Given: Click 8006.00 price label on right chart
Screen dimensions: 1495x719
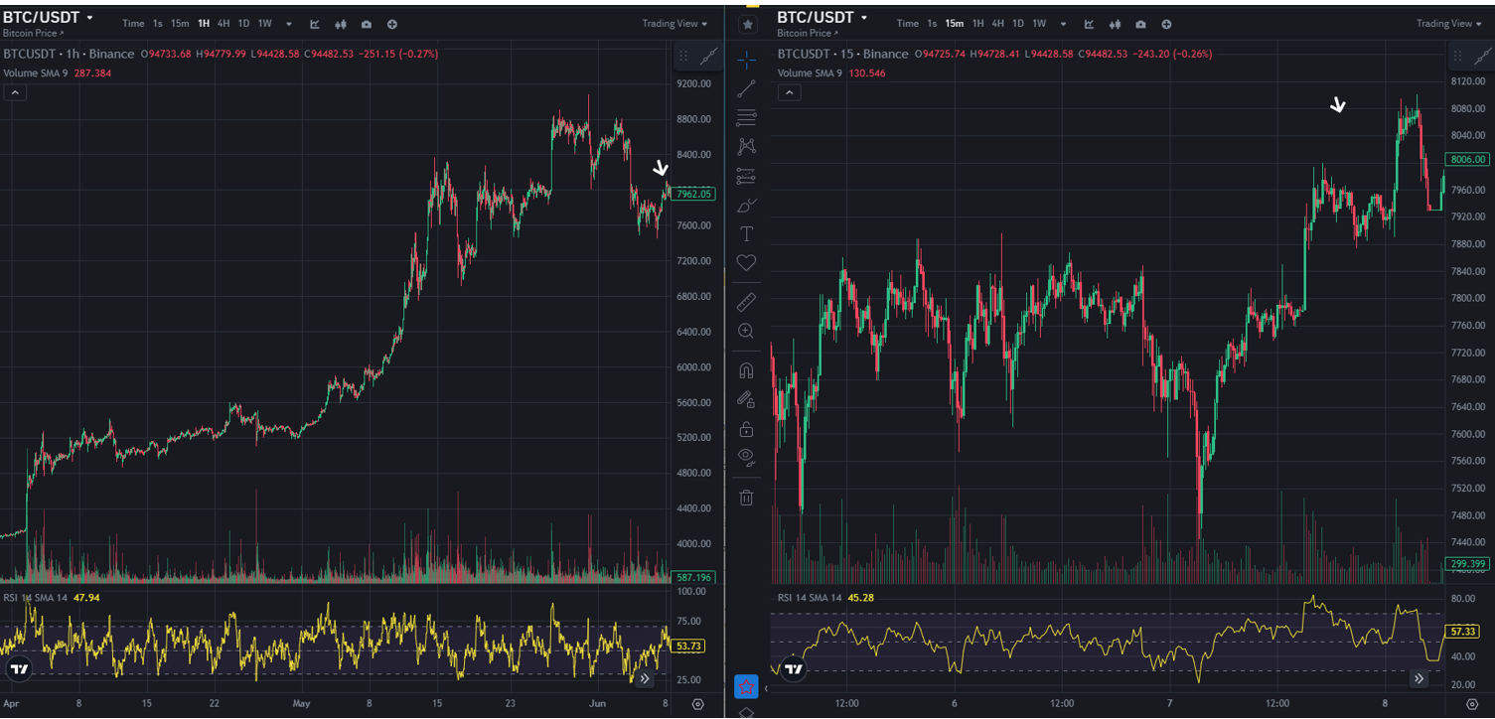Looking at the screenshot, I should (1468, 159).
